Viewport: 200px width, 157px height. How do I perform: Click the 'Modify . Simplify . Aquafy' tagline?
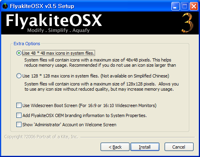pos(58,30)
